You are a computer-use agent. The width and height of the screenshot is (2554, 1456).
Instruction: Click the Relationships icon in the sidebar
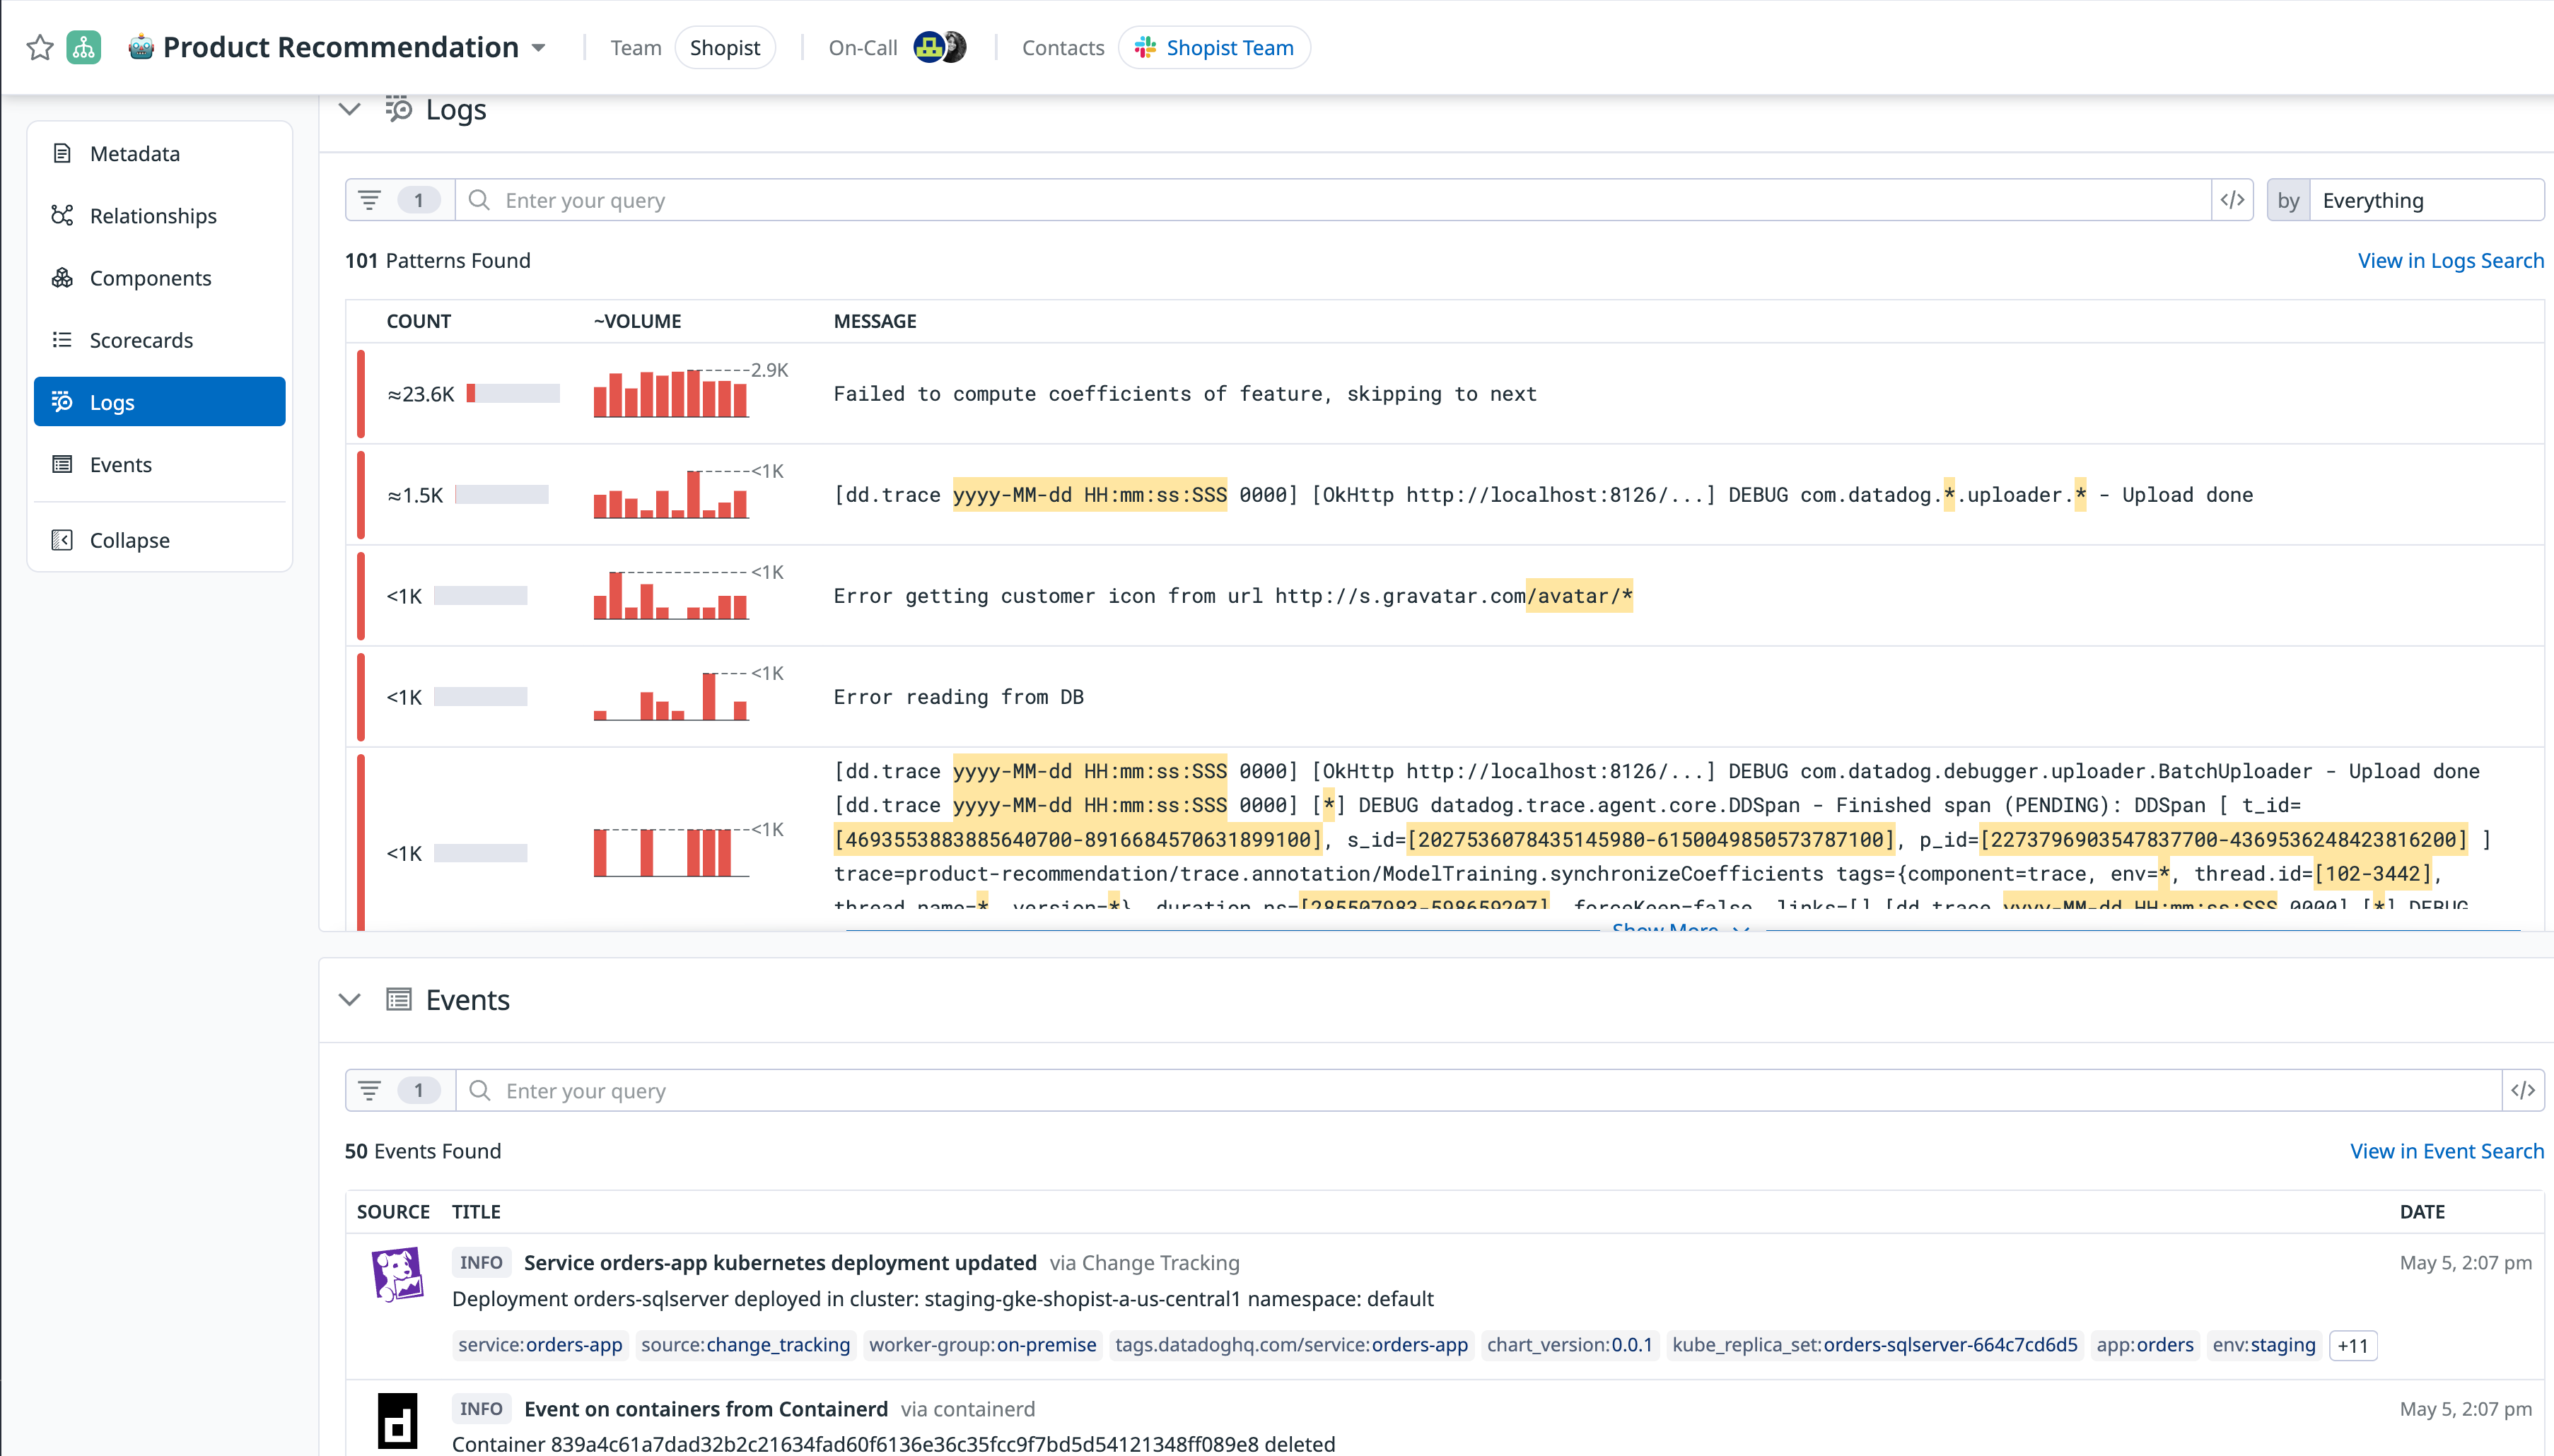61,215
